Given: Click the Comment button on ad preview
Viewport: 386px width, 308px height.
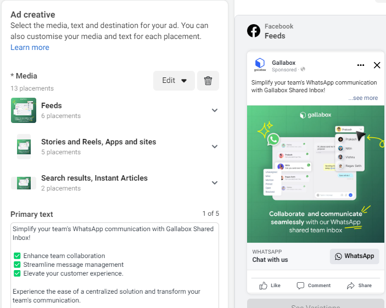Looking at the screenshot, I should pos(314,285).
